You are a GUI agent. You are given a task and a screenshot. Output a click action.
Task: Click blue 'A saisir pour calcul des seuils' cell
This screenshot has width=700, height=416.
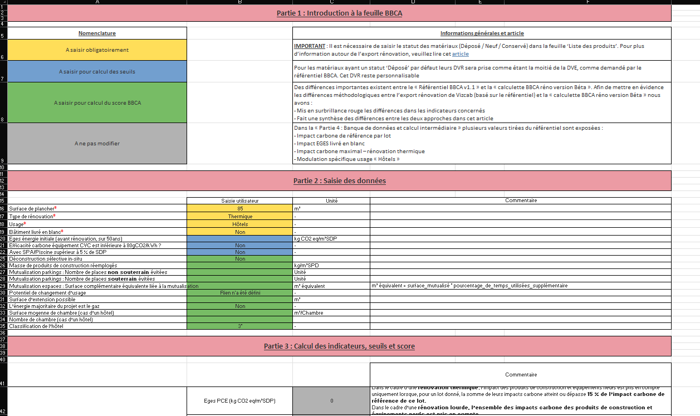97,71
